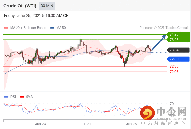Viewport: 191px width, 129px height.
Task: Click the MA 50 legend label
Action: [61, 28]
